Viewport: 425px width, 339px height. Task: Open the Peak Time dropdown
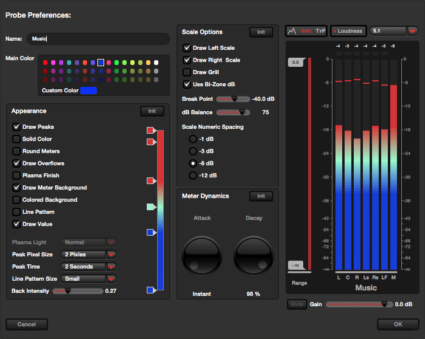[x=89, y=267]
